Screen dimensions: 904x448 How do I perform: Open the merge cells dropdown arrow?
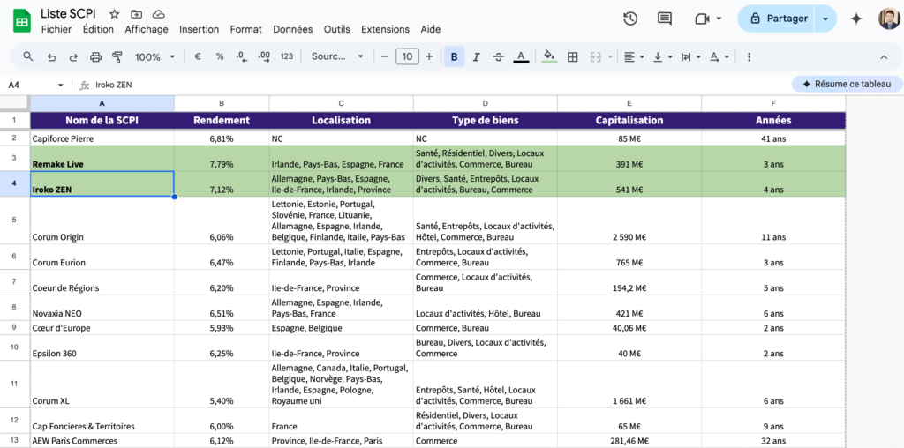pos(610,56)
